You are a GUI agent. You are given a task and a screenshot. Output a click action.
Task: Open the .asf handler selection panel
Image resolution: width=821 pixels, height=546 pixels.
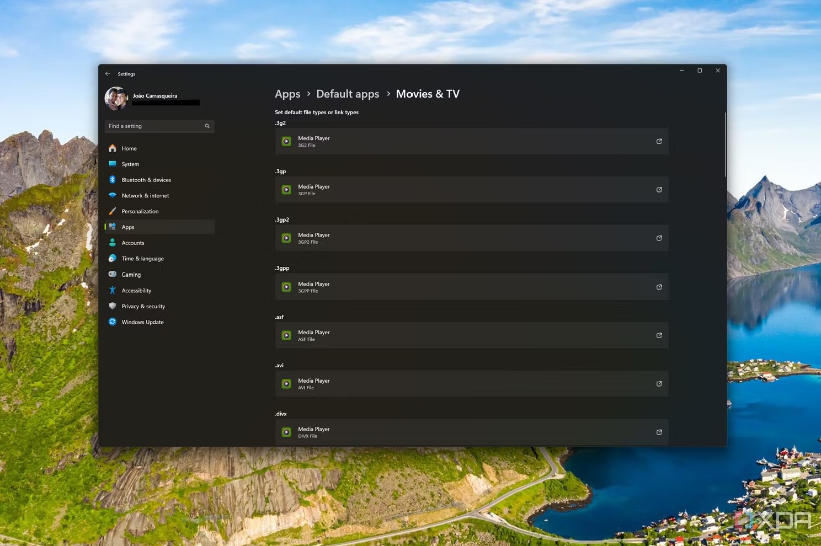tap(471, 335)
